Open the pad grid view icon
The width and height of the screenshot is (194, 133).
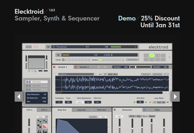point(28,47)
